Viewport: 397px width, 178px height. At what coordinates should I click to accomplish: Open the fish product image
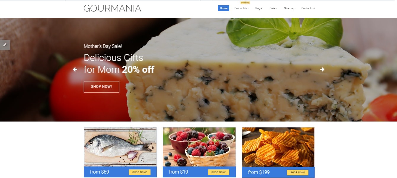coord(120,147)
